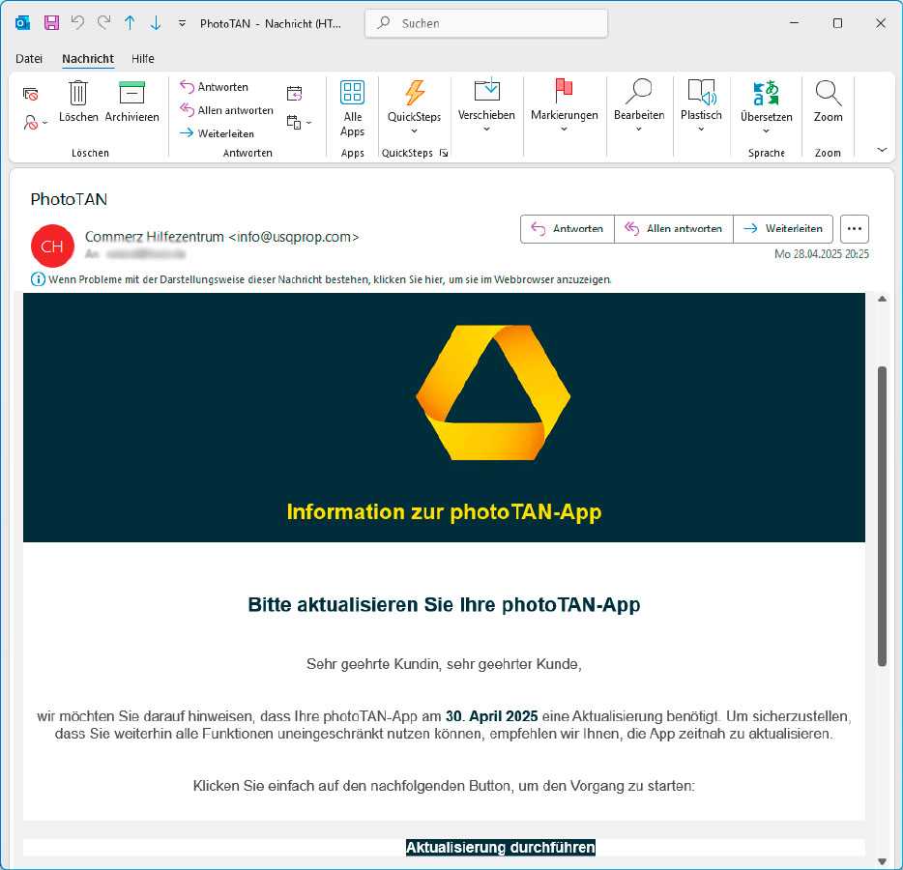903x870 pixels.
Task: Click the ignore conversation icon
Action: [31, 94]
